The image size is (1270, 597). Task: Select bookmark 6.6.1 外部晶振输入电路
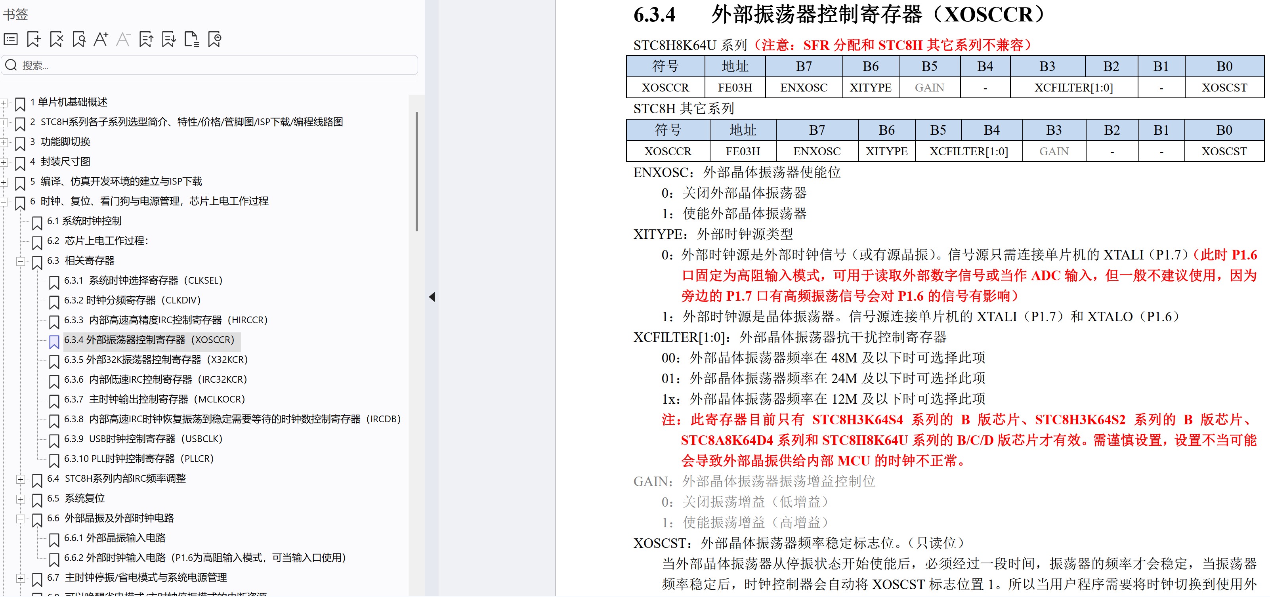(x=115, y=538)
